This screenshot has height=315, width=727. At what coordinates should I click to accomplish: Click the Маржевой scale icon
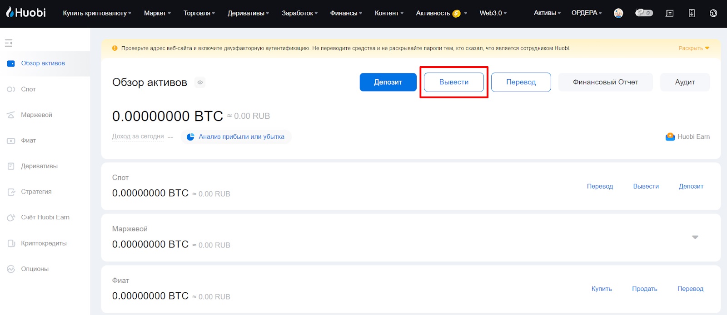pos(11,115)
